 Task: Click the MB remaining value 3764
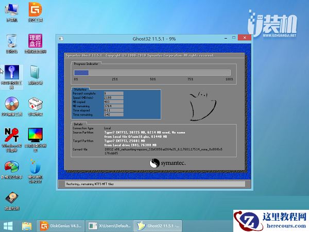coord(114,106)
